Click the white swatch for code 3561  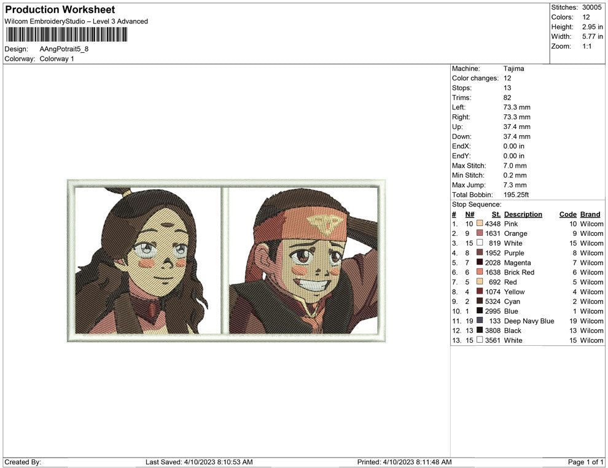coord(480,340)
